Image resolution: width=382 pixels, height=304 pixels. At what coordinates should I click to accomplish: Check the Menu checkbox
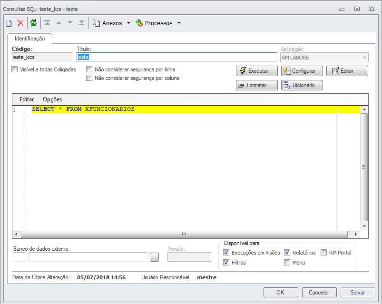point(287,262)
